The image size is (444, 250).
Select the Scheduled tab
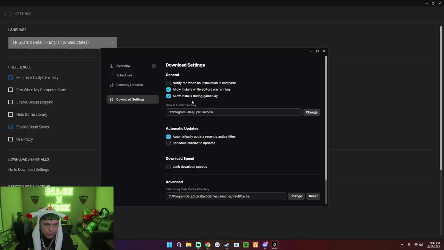pos(133,75)
